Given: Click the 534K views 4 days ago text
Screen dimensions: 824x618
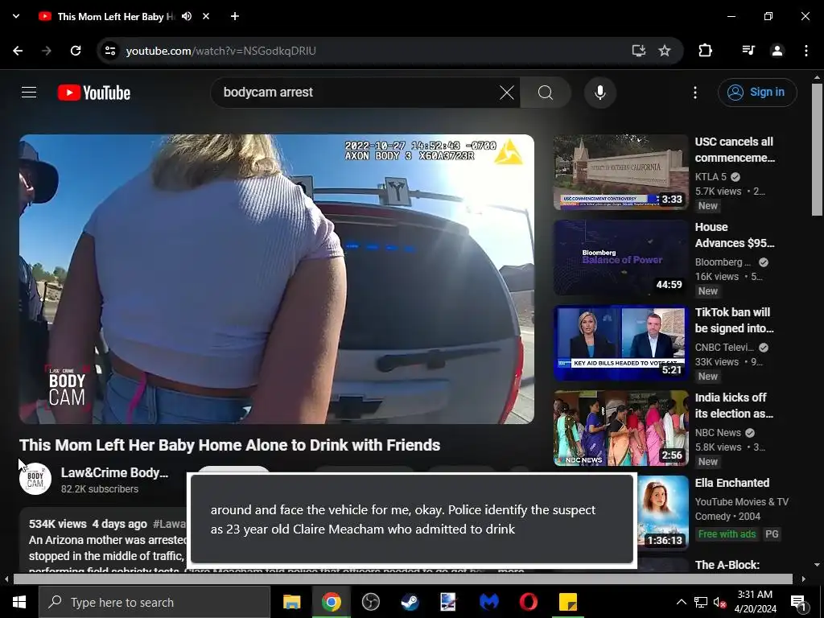Looking at the screenshot, I should (x=88, y=524).
